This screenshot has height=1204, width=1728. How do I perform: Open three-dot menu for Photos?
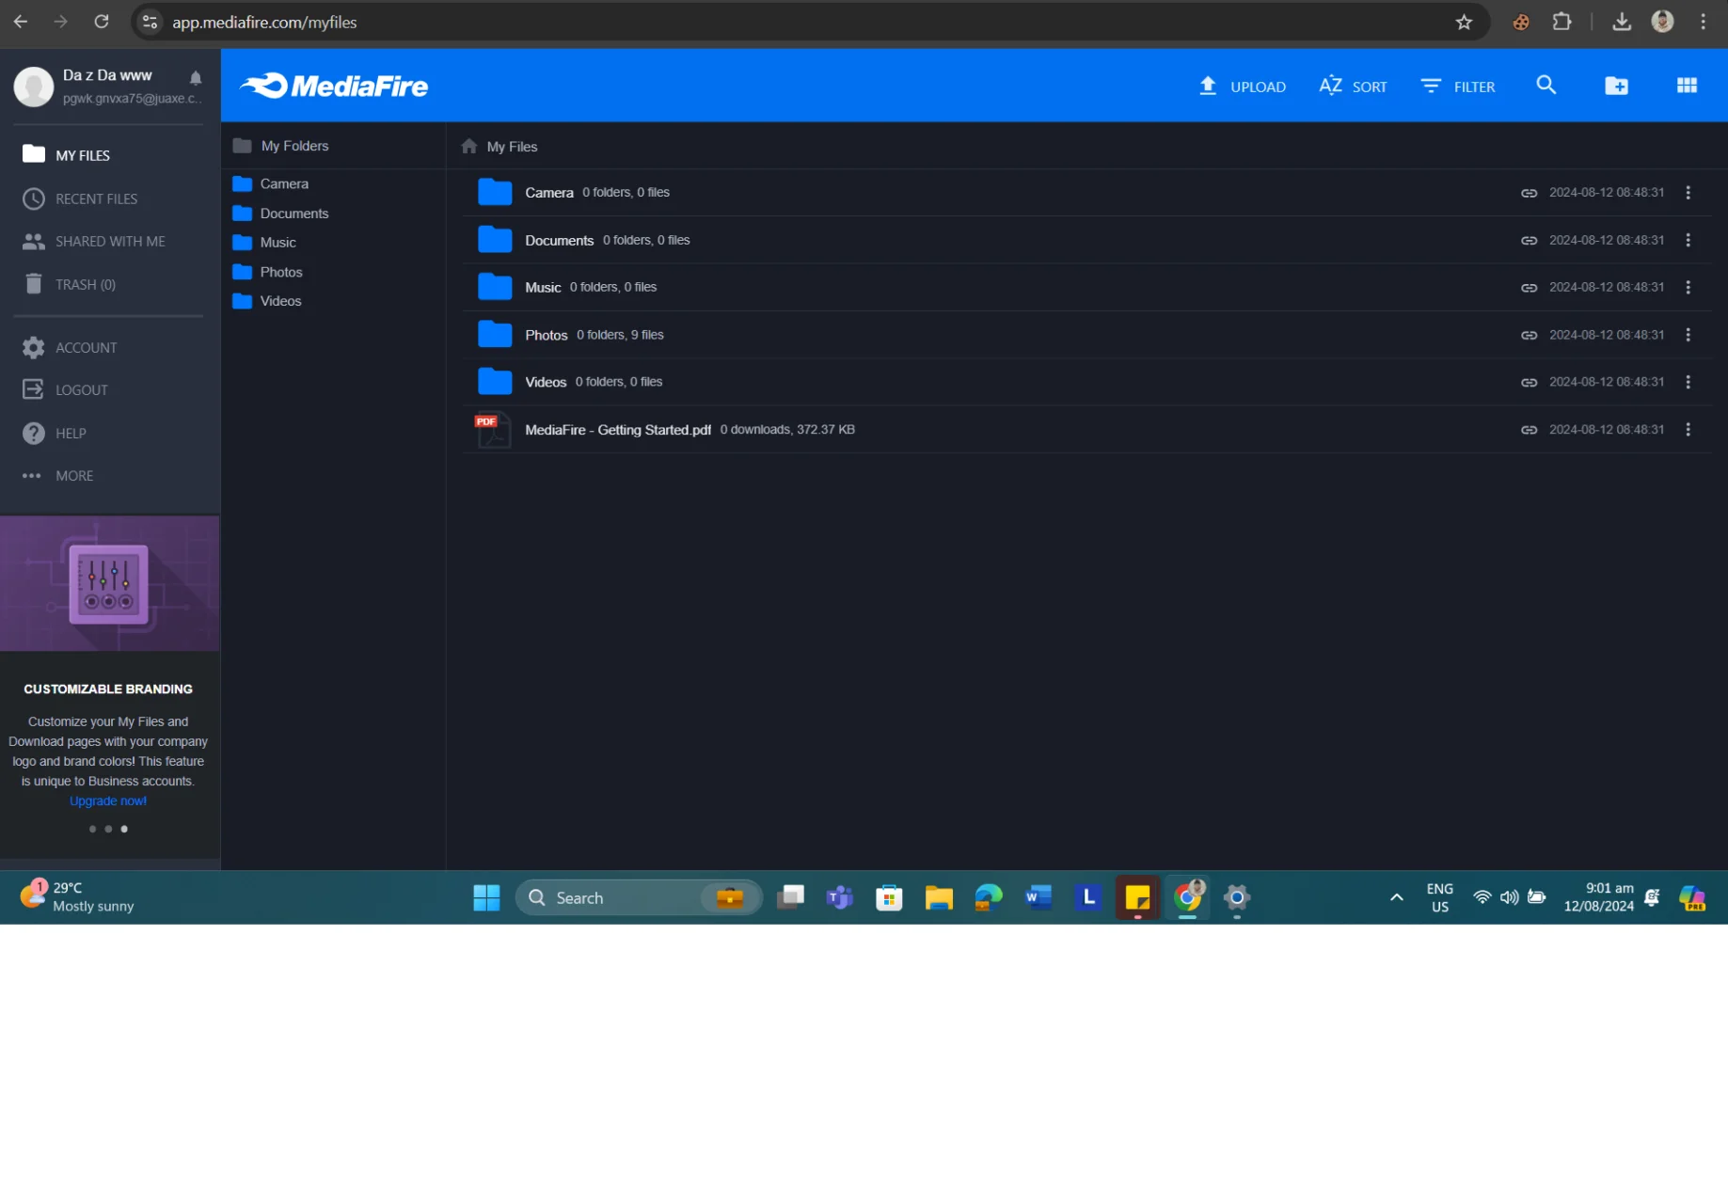[x=1688, y=335]
